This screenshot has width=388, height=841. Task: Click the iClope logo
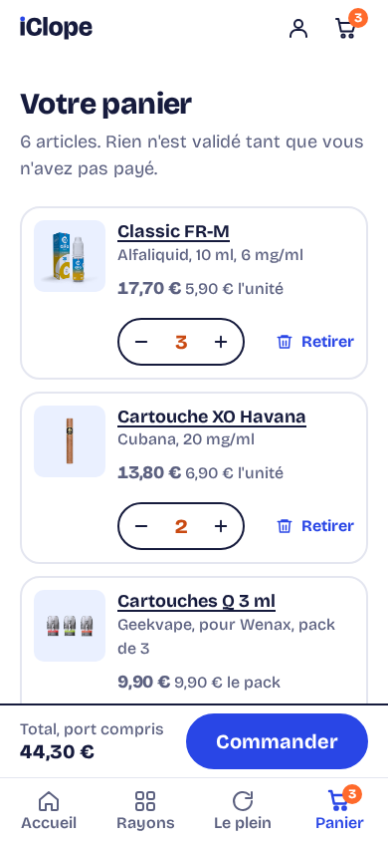click(56, 27)
